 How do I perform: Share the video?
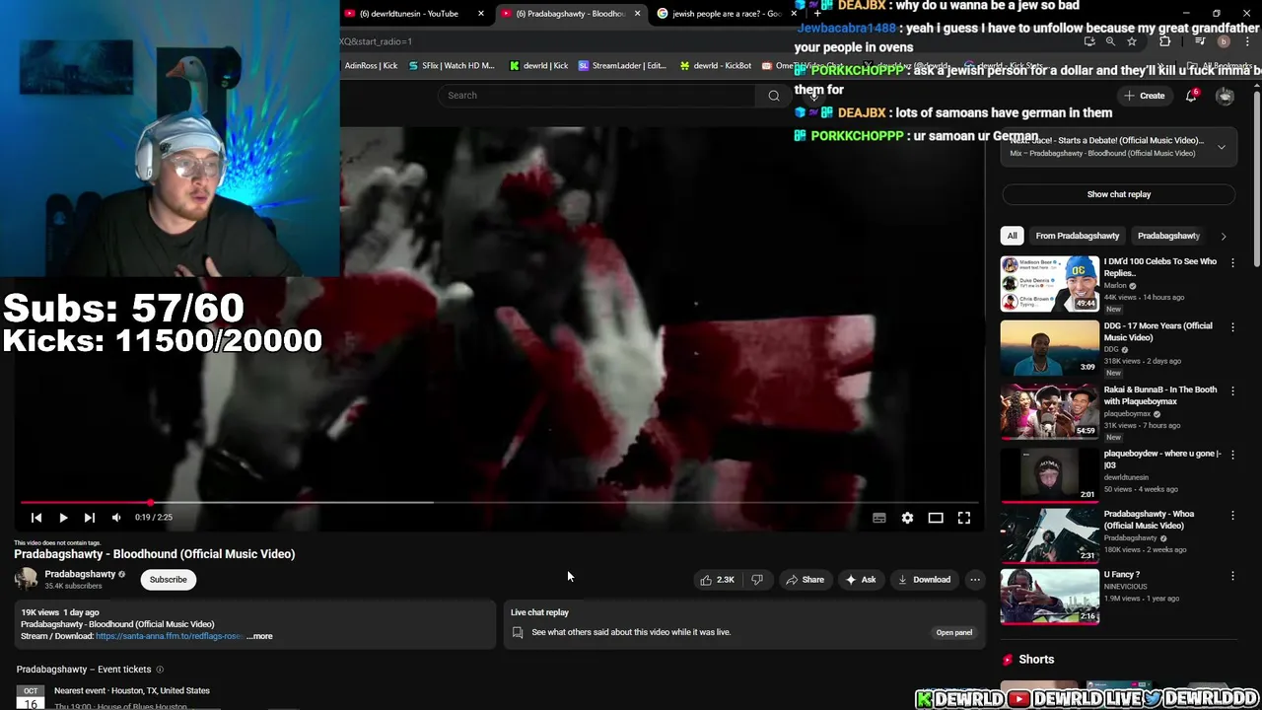(x=805, y=580)
